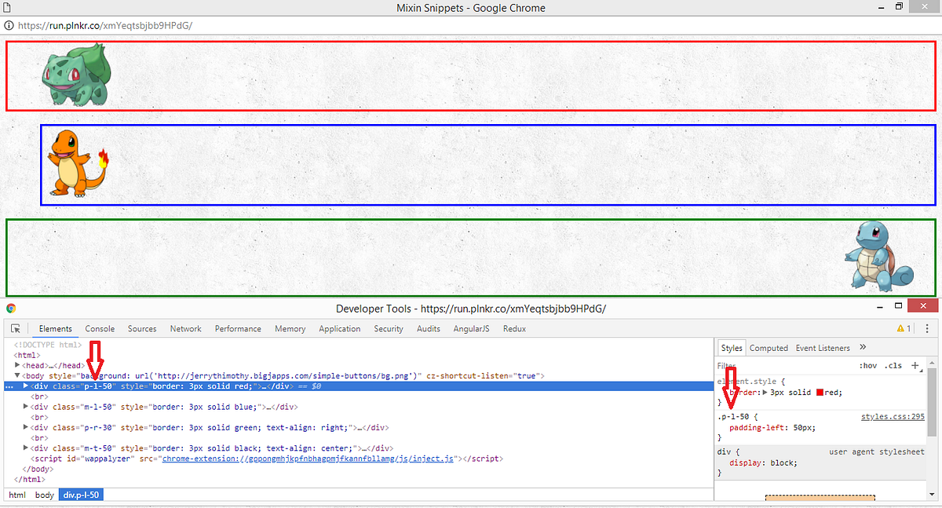The height and width of the screenshot is (508, 942).
Task: Toggle the .cls class editor
Action: (x=893, y=366)
